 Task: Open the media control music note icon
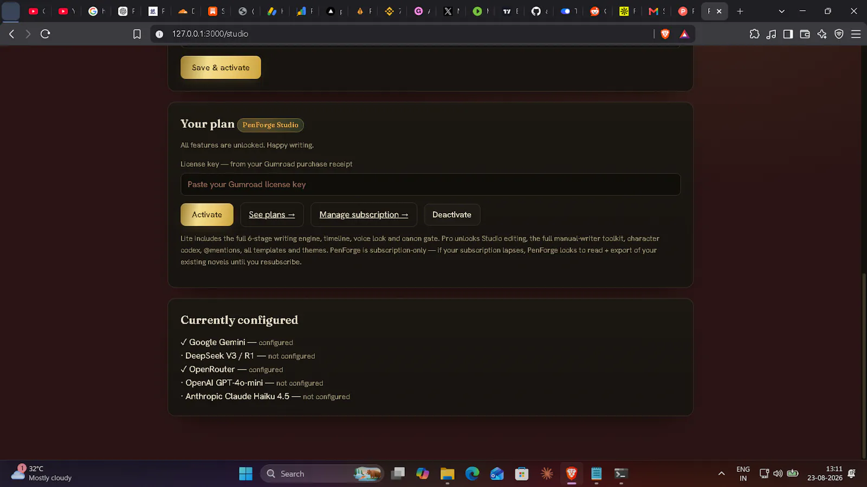click(771, 34)
